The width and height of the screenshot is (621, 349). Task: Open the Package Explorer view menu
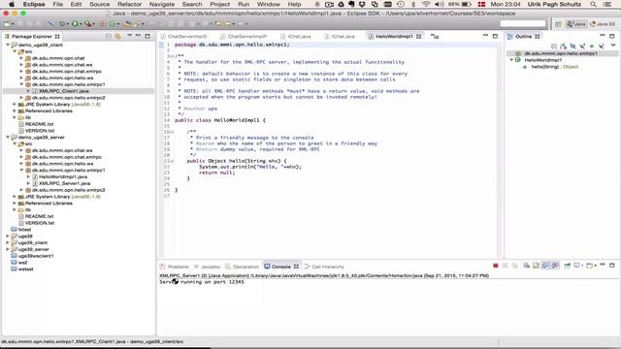tap(129, 36)
